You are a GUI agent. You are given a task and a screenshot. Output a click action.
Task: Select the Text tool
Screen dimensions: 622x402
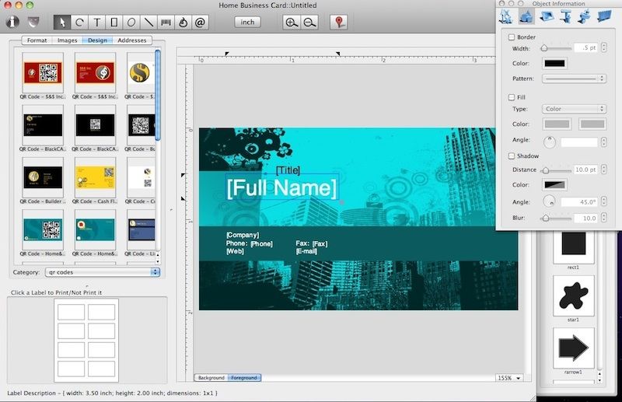click(x=96, y=23)
